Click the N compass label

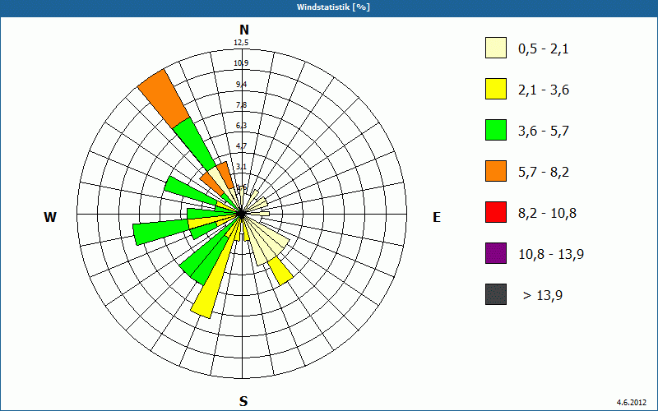click(243, 30)
